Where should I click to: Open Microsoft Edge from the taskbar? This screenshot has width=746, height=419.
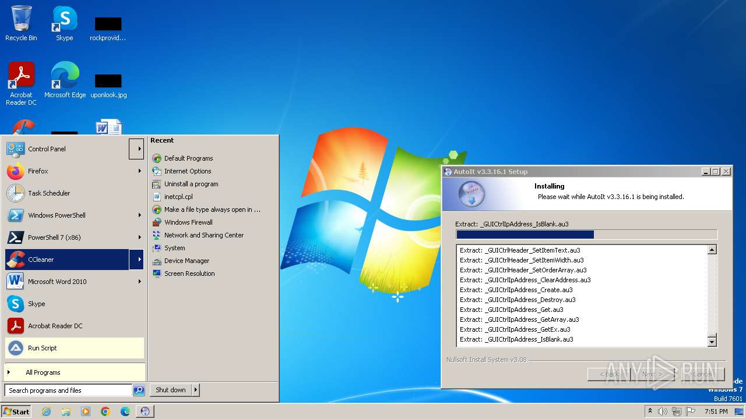click(125, 411)
